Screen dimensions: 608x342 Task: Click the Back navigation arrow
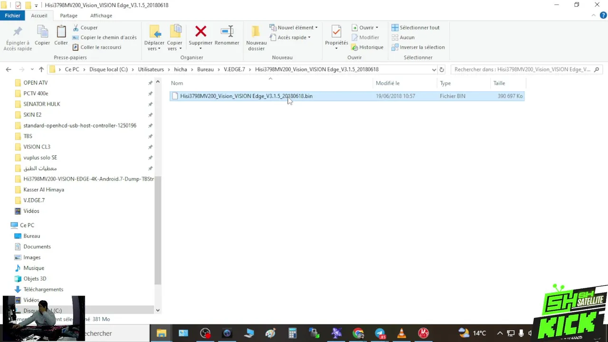pos(9,69)
